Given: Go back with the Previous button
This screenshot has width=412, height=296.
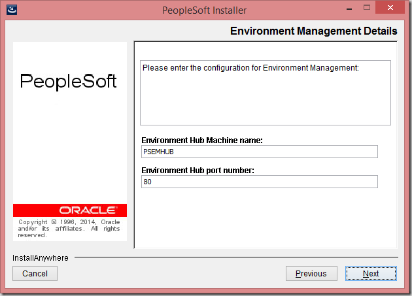Looking at the screenshot, I should (311, 273).
